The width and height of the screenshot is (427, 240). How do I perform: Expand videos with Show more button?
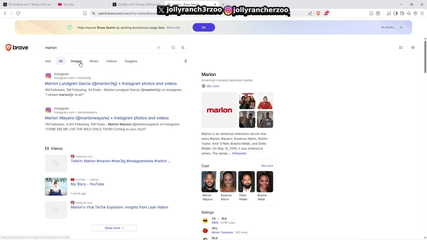[114, 228]
